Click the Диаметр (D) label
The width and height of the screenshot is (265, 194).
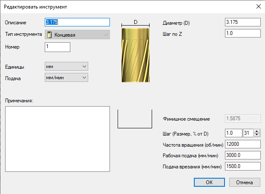pyautogui.click(x=176, y=23)
